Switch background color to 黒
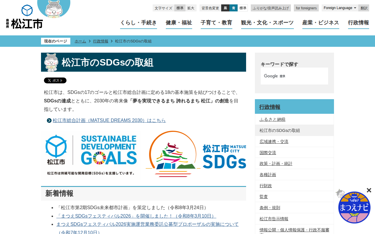The image size is (375, 234). (x=225, y=8)
